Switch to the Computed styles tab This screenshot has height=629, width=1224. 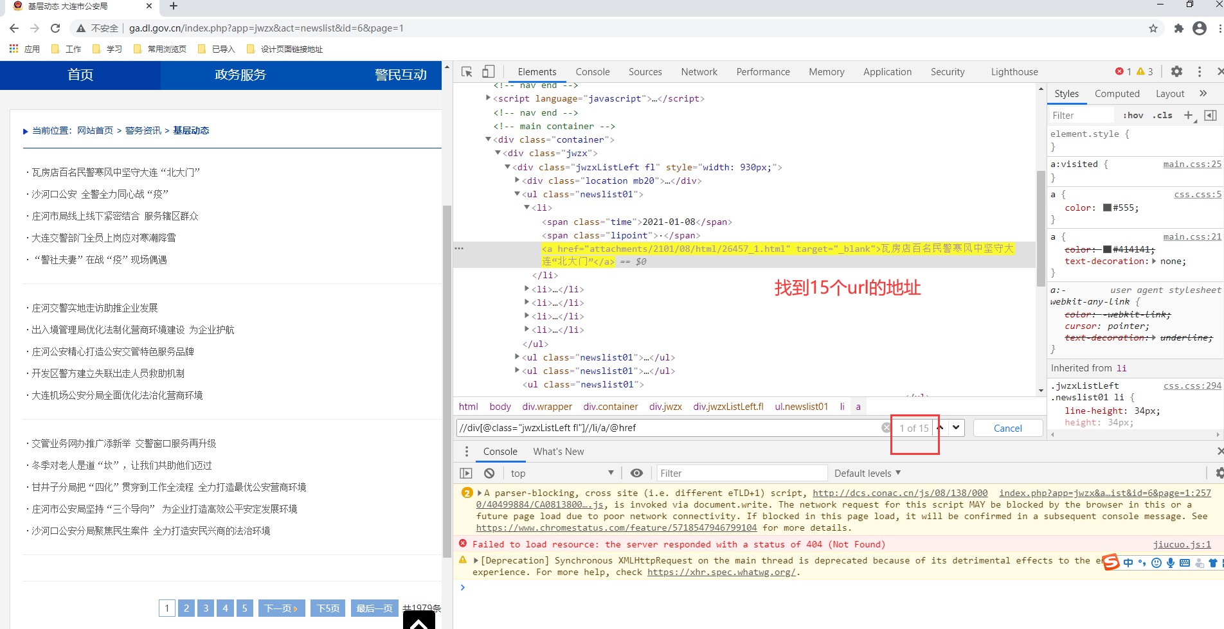1117,94
